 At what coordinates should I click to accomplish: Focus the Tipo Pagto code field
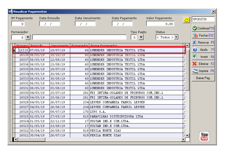coord(134,37)
